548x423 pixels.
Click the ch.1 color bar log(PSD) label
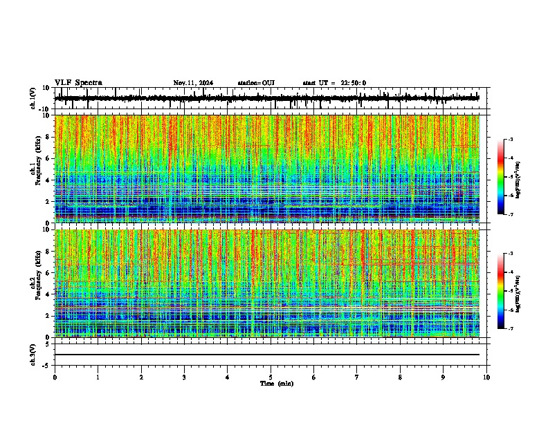click(x=518, y=180)
